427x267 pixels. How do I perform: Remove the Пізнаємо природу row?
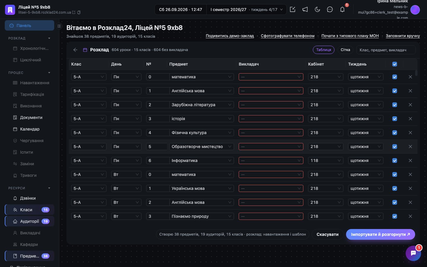click(x=410, y=216)
